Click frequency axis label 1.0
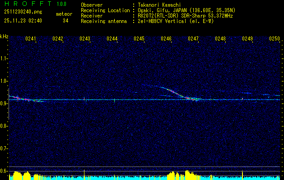 (x=3, y=81)
